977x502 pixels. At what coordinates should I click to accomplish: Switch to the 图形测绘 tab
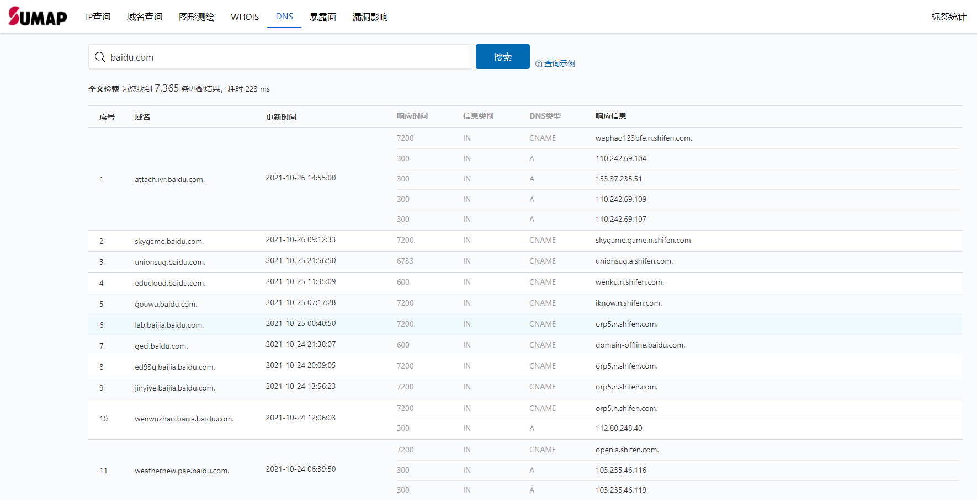197,17
